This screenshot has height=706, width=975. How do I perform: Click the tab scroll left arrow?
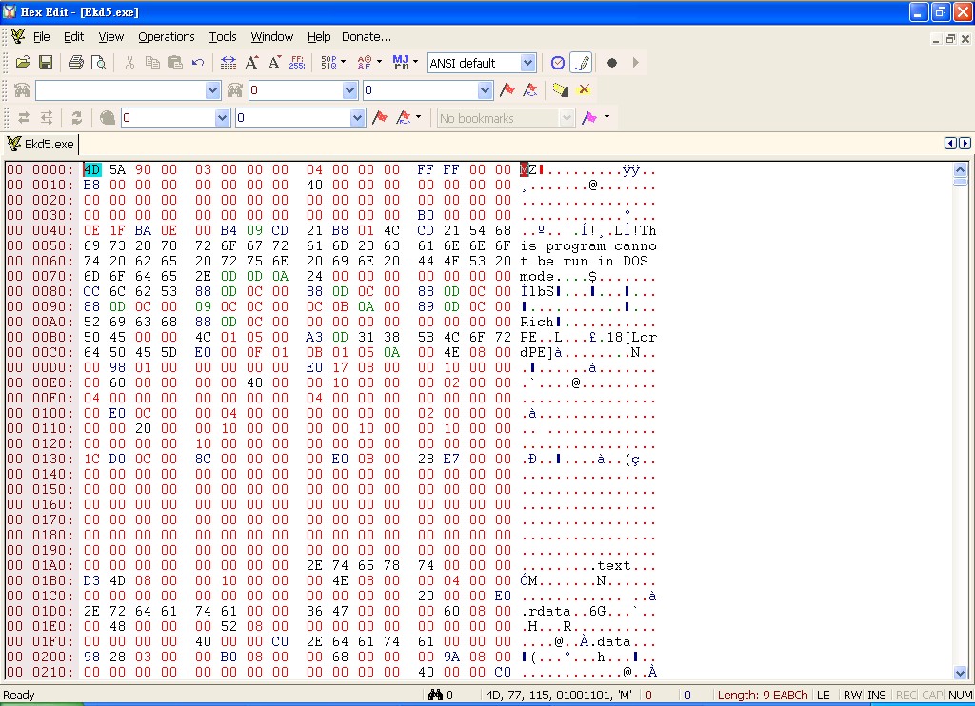950,144
